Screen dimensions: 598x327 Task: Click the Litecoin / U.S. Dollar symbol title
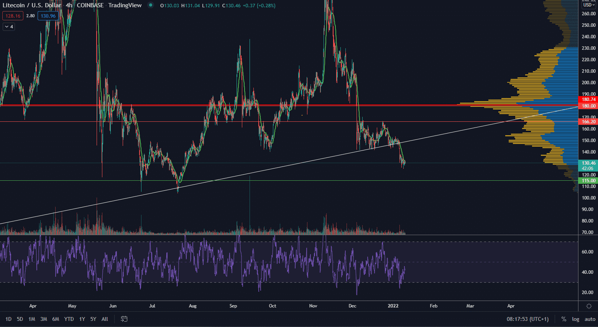point(32,5)
